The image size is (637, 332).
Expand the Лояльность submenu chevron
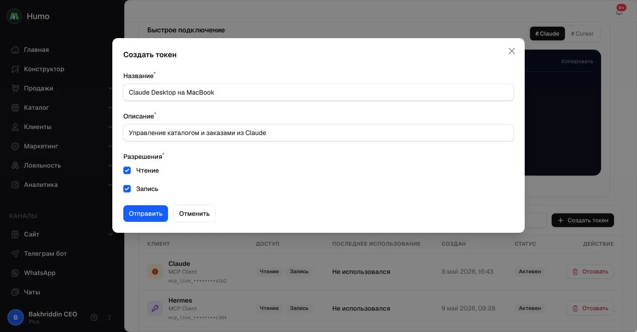[x=110, y=165]
